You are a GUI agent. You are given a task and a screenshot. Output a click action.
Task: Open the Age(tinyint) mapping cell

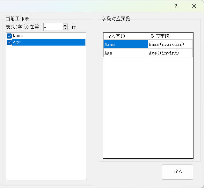170,53
